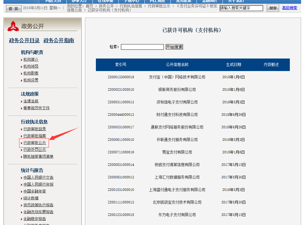Click the date in the 上海汇付数据服务有限公司 row
The height and width of the screenshot is (225, 303).
[x=234, y=177]
